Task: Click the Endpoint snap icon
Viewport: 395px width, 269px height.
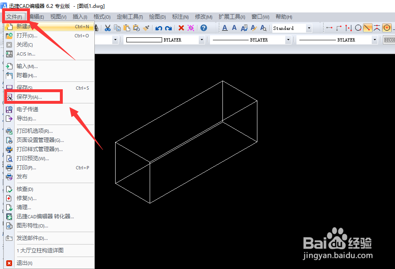Action: (x=329, y=28)
